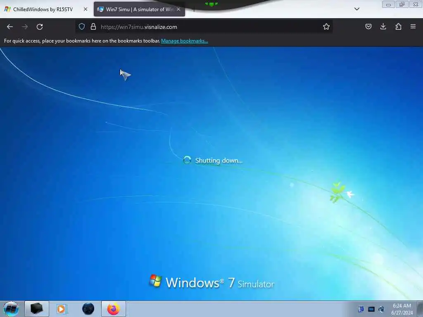Save page to Pocket
The image size is (423, 317).
tap(368, 26)
